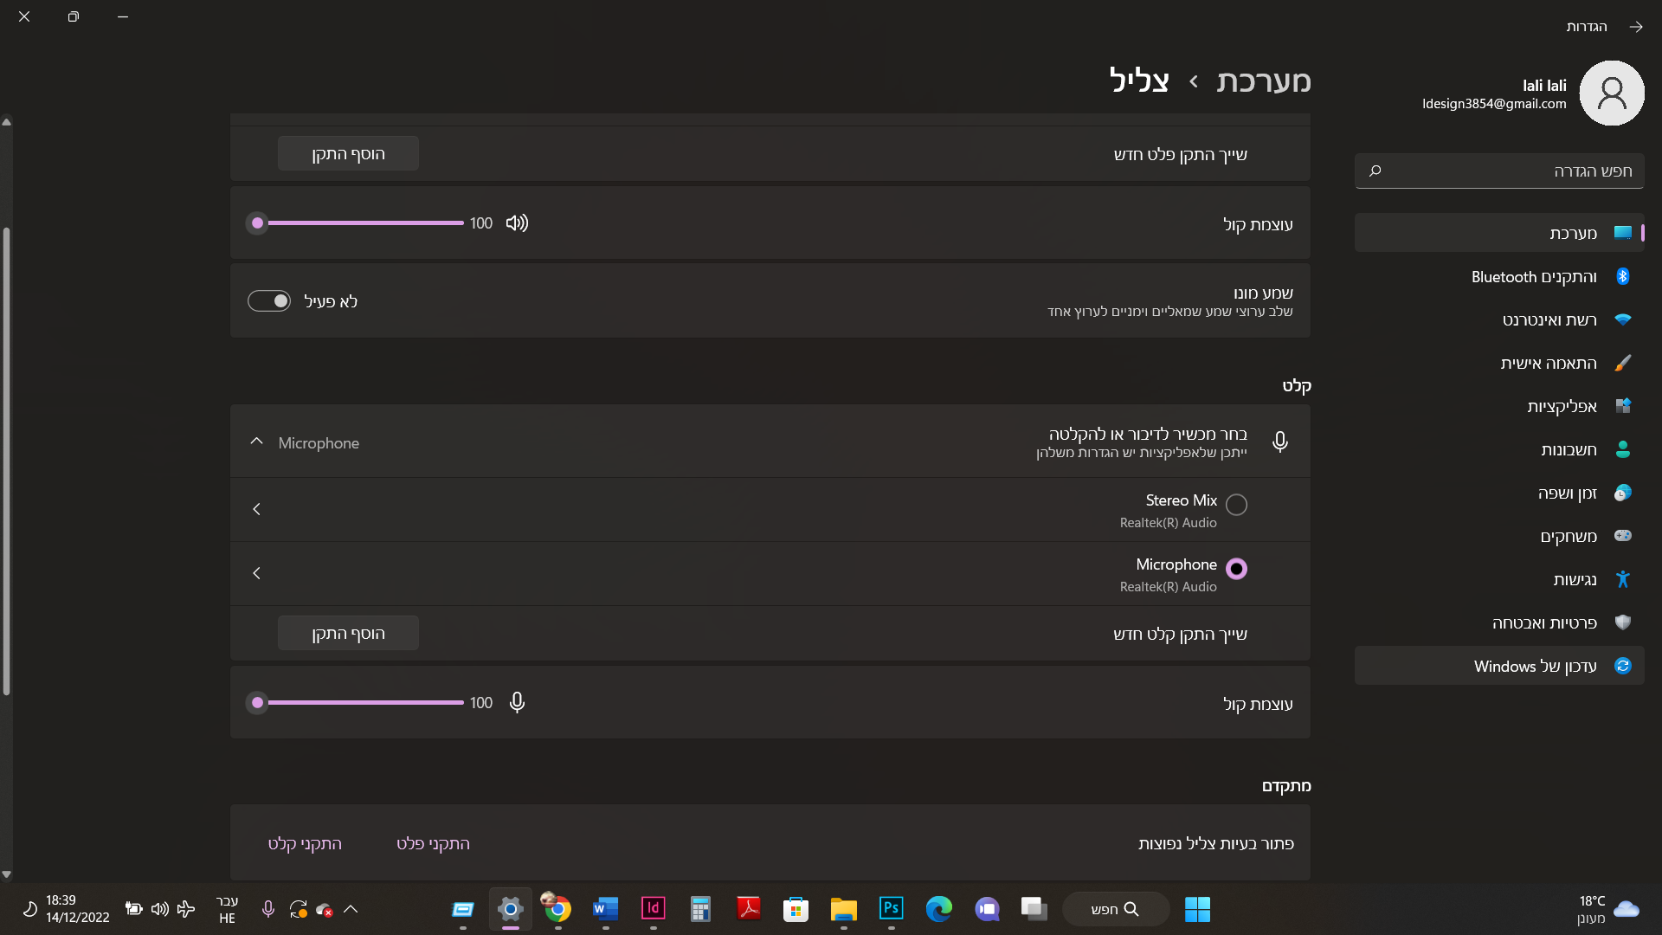Viewport: 1662px width, 935px height.
Task: Open Microphone Realtek properties via chevron
Action: coord(256,573)
